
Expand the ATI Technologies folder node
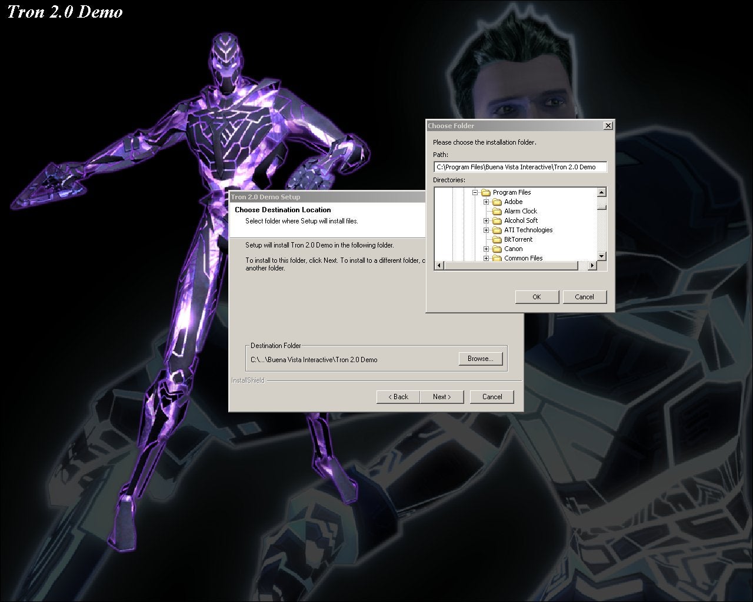[x=486, y=230]
